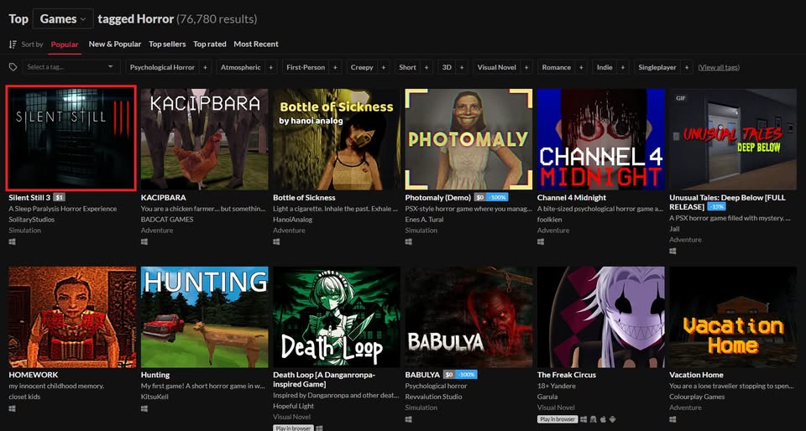Filter by the First-Person tag
Viewport: 806px width, 431px height.
[306, 67]
